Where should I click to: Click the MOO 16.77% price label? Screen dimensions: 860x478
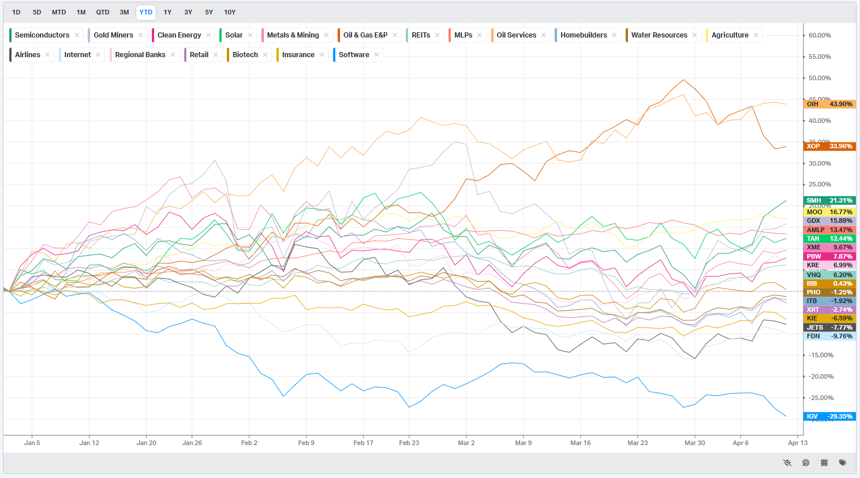[829, 212]
